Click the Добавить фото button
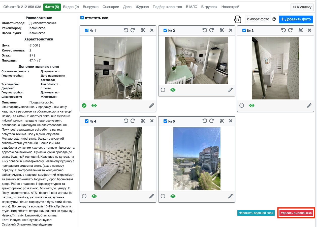317x227 pixels. [x=296, y=19]
